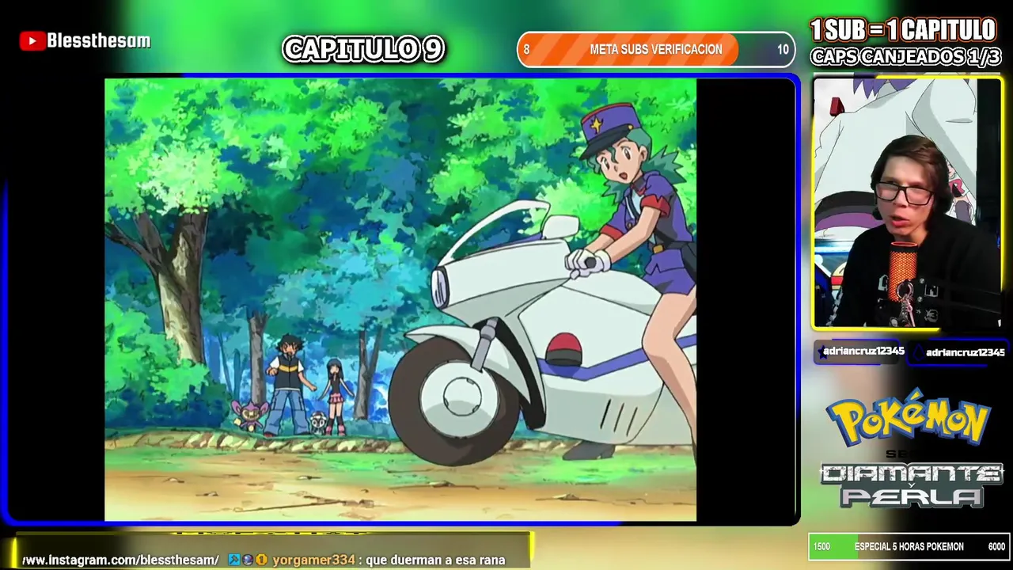The width and height of the screenshot is (1013, 570).
Task: Click the Blessthesam channel name
Action: [98, 40]
